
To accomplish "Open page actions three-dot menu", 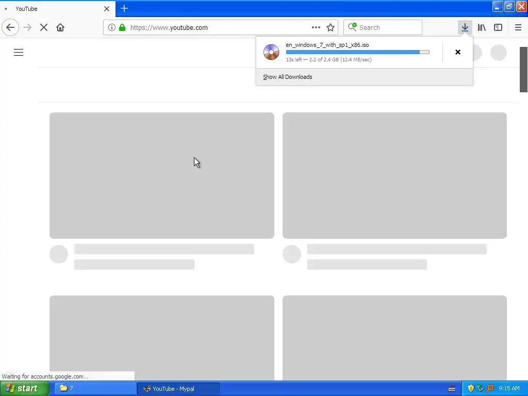I will point(316,27).
